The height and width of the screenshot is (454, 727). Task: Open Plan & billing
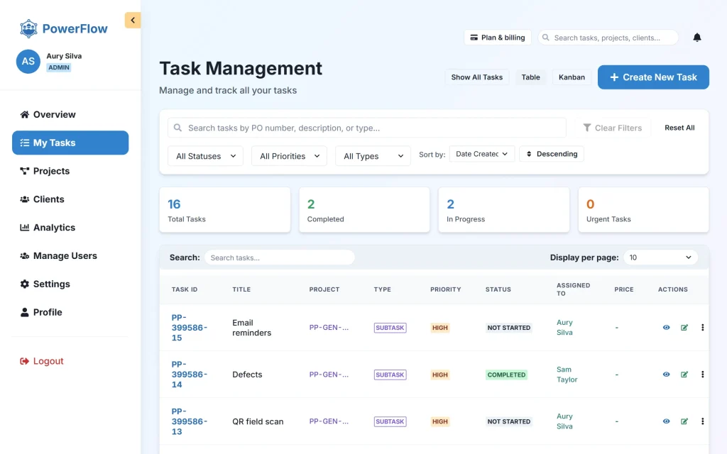point(498,38)
